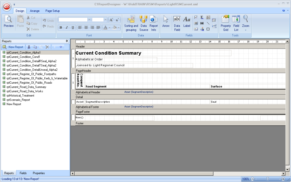Select rptCurrent_Road_Data_Summary report
The width and height of the screenshot is (291, 182).
[26, 87]
